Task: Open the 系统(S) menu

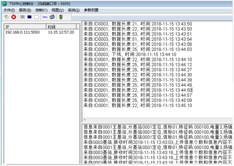Action: (74, 10)
